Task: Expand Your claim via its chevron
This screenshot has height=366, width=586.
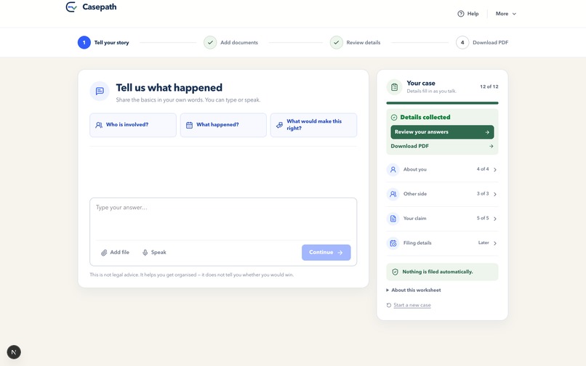Action: 495,219
